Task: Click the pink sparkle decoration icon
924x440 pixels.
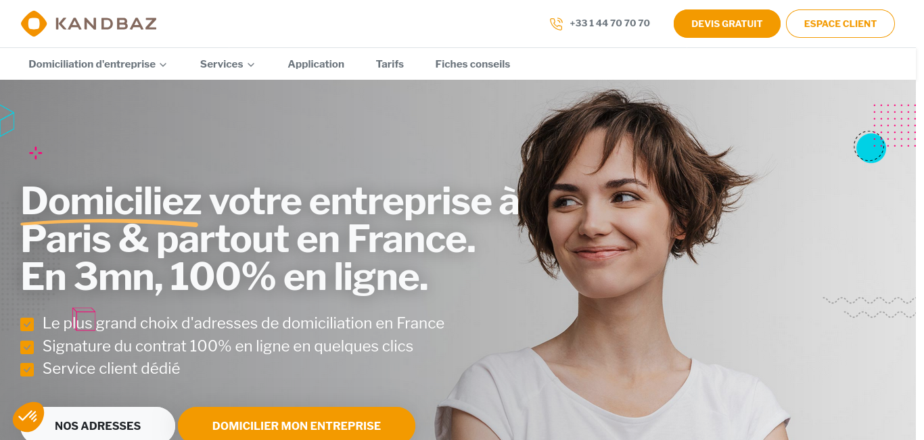Action: pyautogui.click(x=36, y=153)
